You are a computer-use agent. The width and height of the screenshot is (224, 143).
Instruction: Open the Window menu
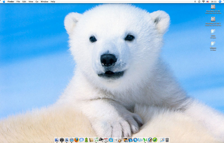(x=44, y=2)
